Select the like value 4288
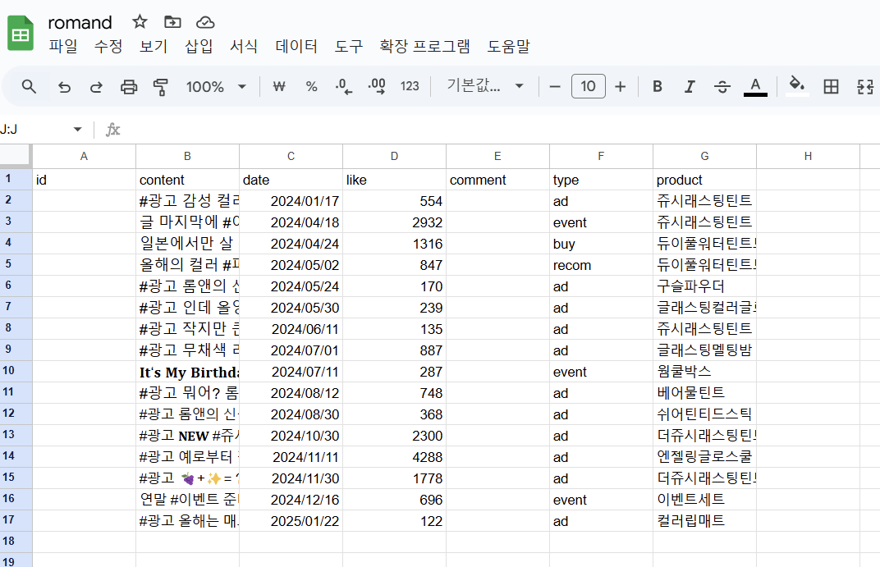This screenshot has height=567, width=880. coord(395,456)
